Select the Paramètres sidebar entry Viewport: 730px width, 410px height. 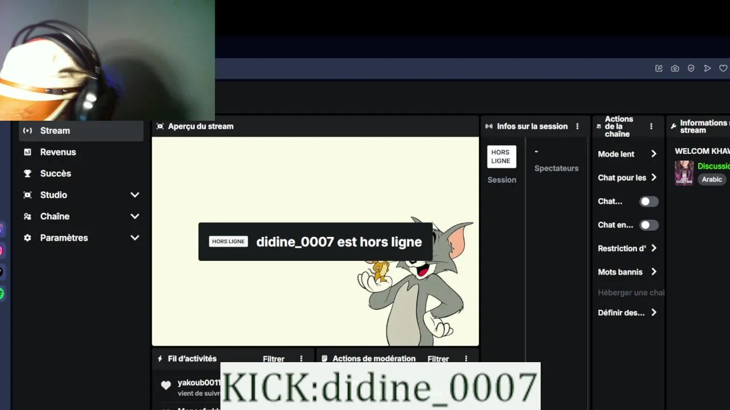81,237
